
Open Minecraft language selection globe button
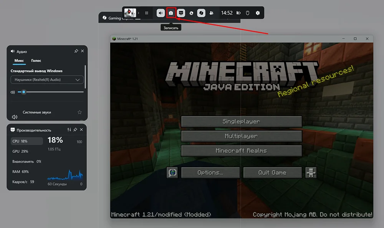coord(172,173)
